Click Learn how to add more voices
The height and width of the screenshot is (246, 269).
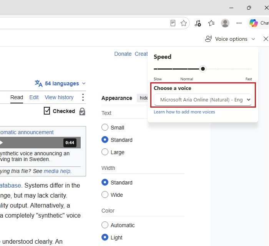coord(184,112)
